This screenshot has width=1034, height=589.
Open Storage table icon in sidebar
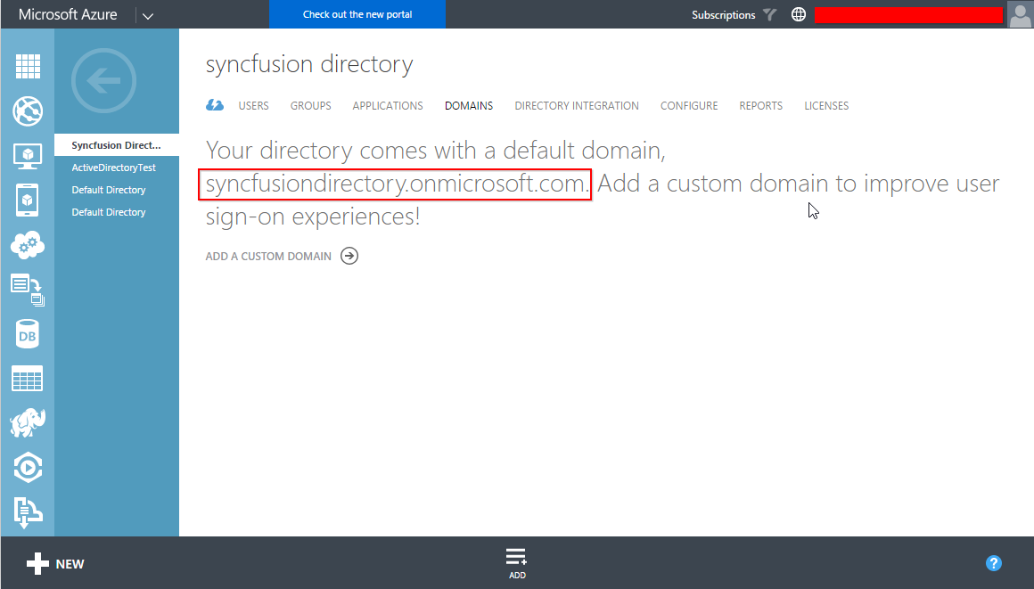click(28, 379)
